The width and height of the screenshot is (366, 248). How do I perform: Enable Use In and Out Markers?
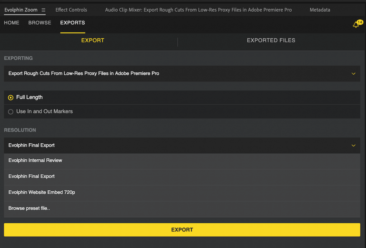point(11,111)
